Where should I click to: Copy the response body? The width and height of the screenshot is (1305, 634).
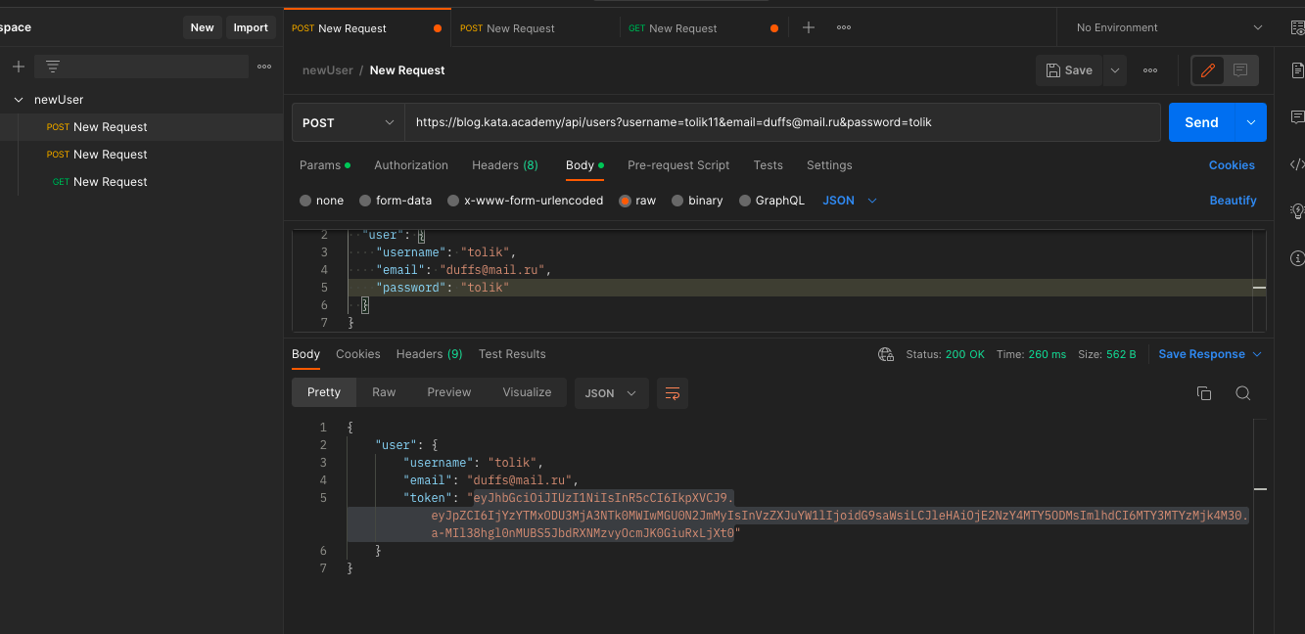click(x=1203, y=392)
